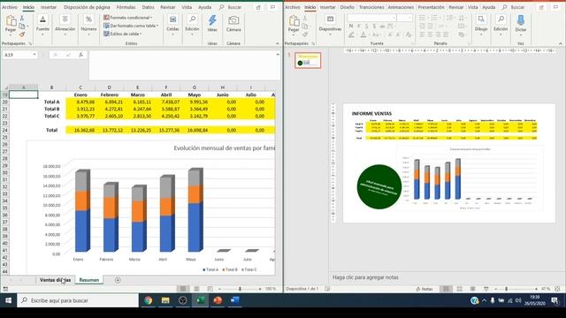The image size is (566, 318).
Task: Switch to Resumen sheet tab
Action: click(88, 280)
